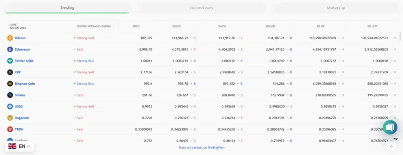Click the TRON coin icon
This screenshot has width=403, height=155.
click(10, 129)
